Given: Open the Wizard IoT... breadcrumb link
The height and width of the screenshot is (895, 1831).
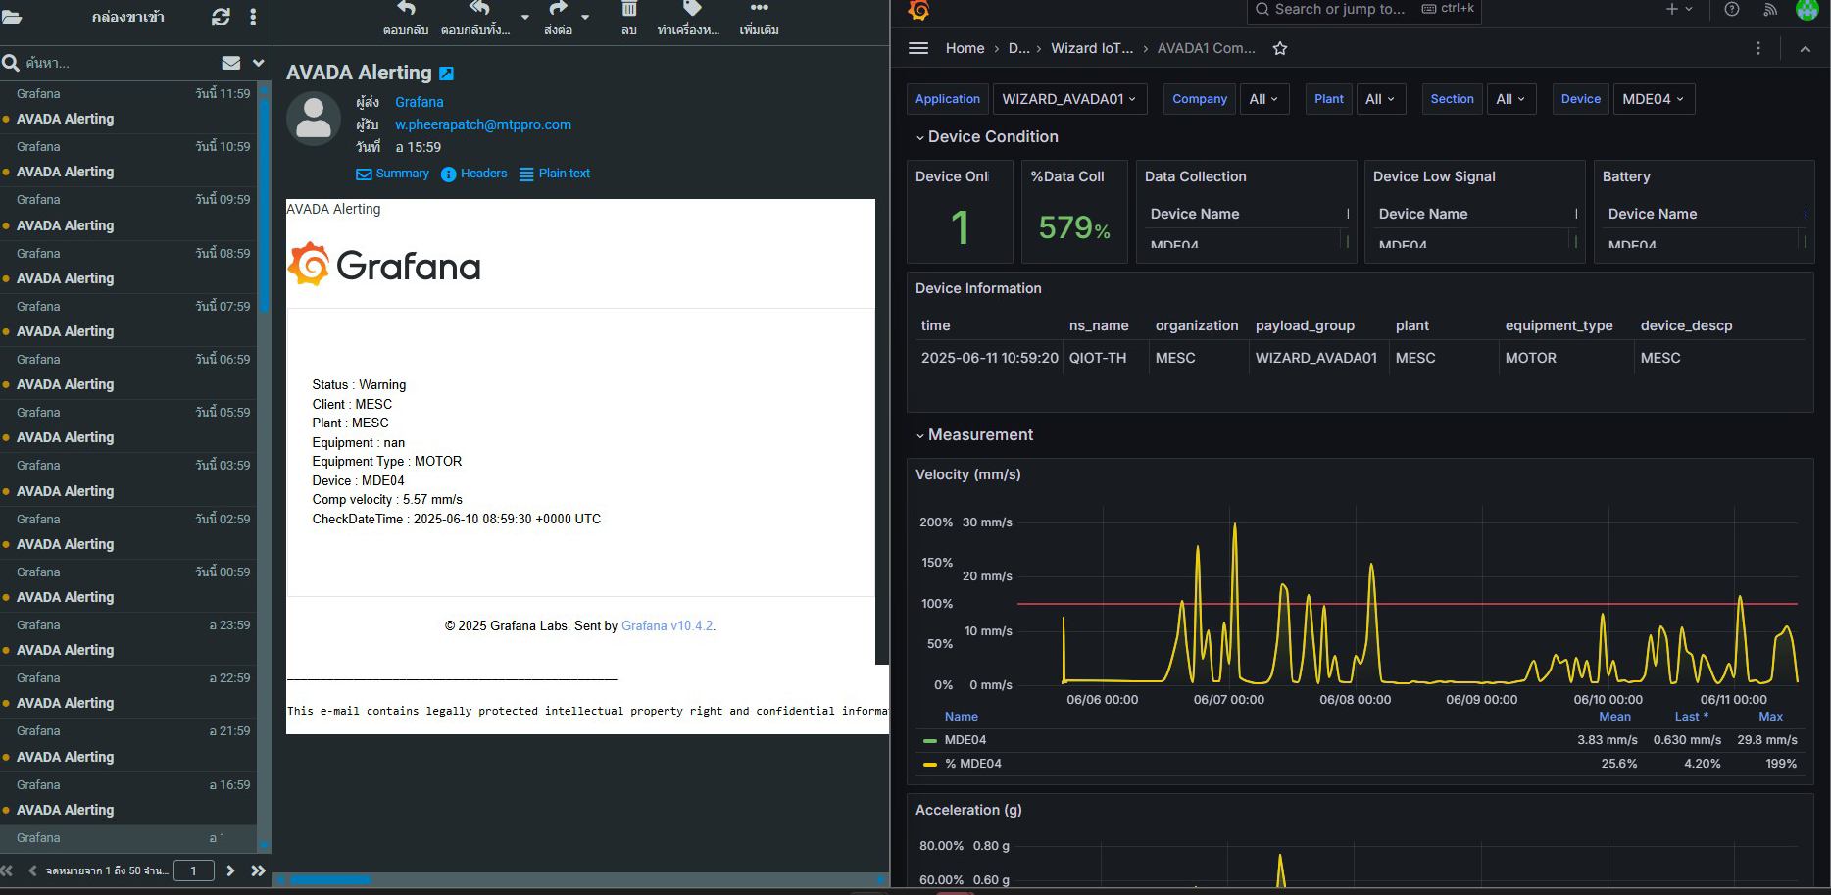Looking at the screenshot, I should pyautogui.click(x=1091, y=48).
